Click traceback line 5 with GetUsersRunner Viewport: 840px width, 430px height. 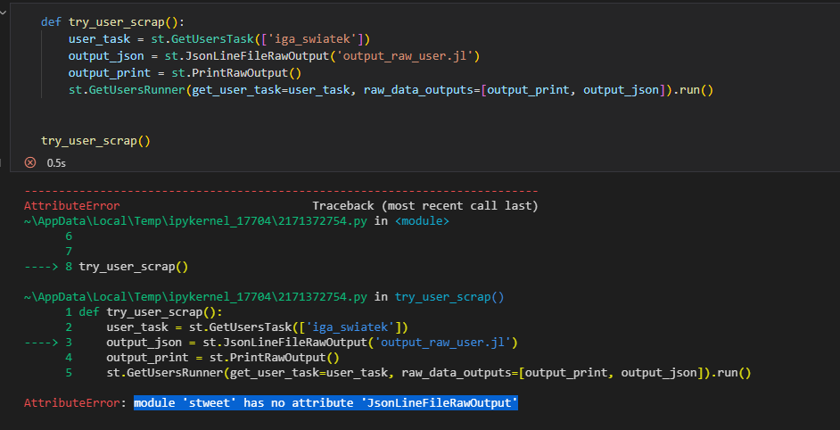pyautogui.click(x=408, y=373)
